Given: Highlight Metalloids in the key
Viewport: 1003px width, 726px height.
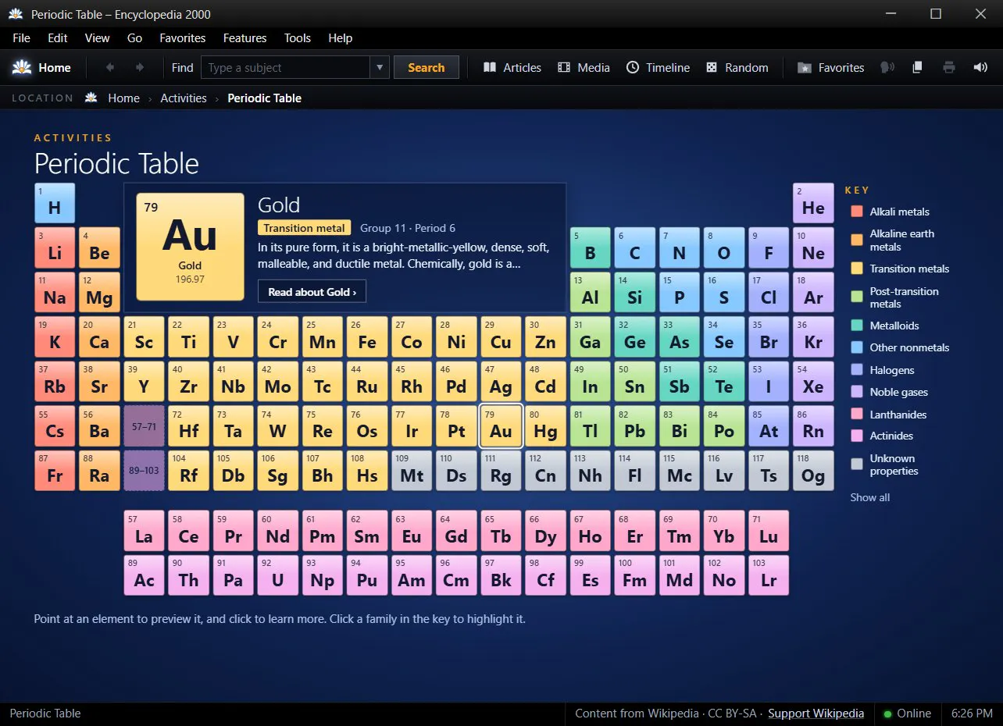Looking at the screenshot, I should (885, 326).
